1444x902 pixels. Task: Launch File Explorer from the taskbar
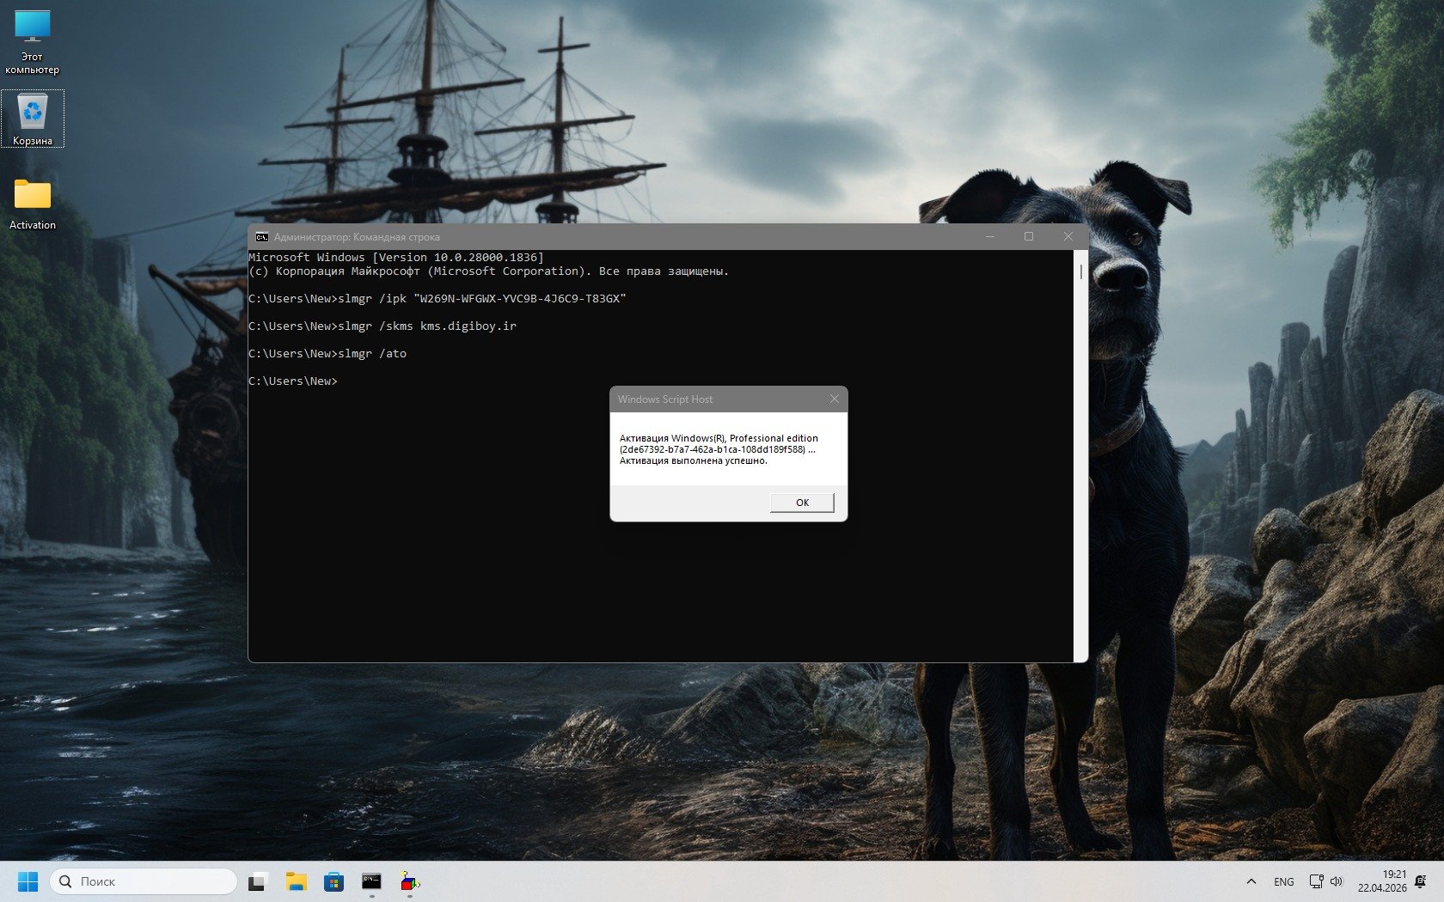point(296,881)
